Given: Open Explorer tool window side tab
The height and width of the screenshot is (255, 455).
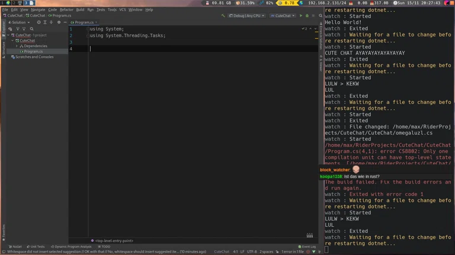Looking at the screenshot, I should (x=4, y=28).
